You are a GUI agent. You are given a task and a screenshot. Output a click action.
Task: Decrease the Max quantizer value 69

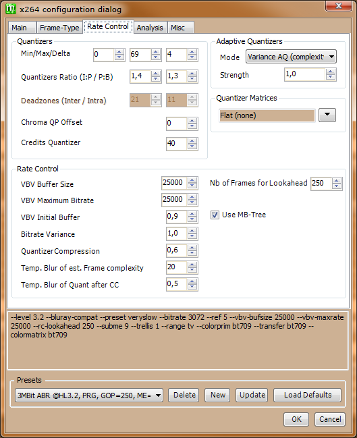tap(156, 57)
